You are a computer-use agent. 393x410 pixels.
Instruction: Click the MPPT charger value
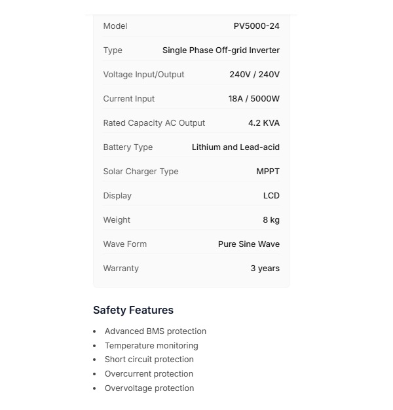[267, 172]
